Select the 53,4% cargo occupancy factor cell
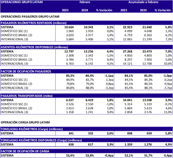The image size is (173, 158). point(70,155)
